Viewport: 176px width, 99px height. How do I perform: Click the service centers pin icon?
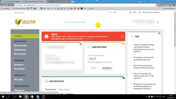[x=139, y=13]
